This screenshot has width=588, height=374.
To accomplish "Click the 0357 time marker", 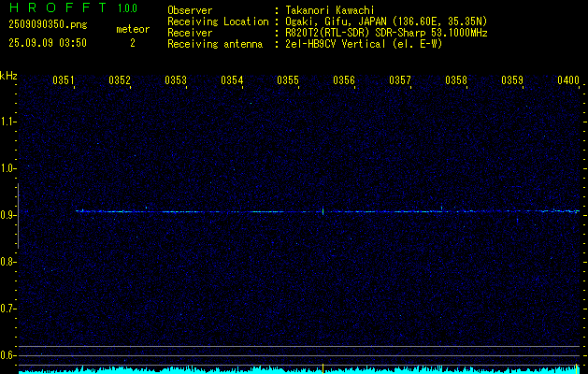I will (400, 79).
